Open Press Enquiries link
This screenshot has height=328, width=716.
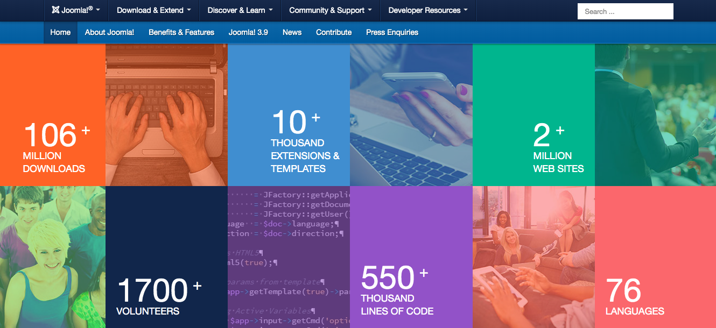click(x=392, y=32)
